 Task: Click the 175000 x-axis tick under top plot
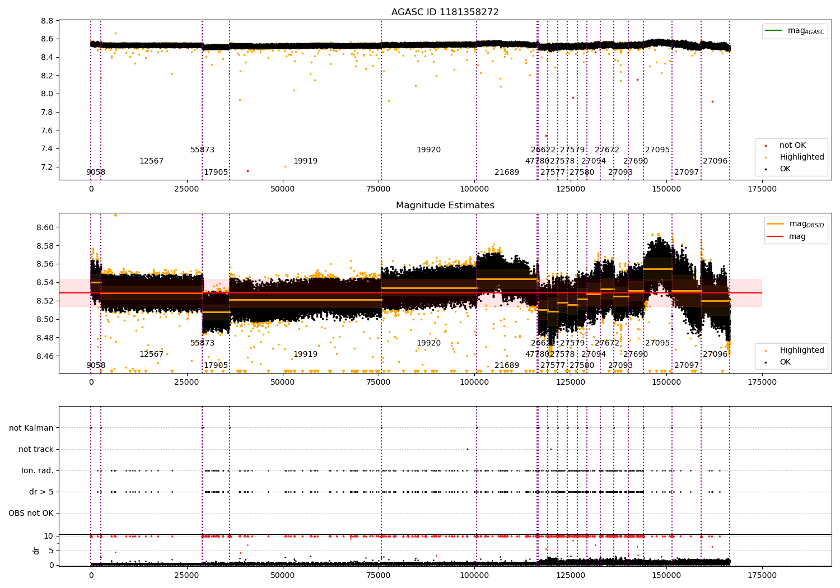pyautogui.click(x=762, y=189)
